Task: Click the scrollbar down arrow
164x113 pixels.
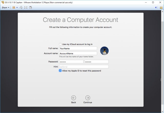Action: pos(162,111)
